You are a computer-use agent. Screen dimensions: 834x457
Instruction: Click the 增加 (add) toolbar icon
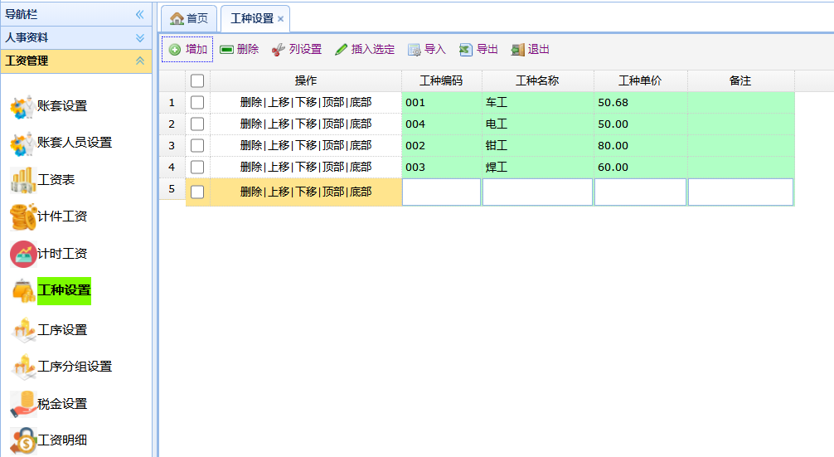coord(175,50)
